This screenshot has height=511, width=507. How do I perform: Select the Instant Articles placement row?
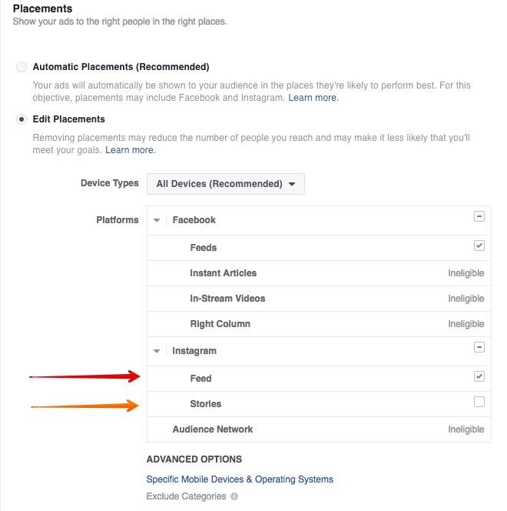click(319, 273)
